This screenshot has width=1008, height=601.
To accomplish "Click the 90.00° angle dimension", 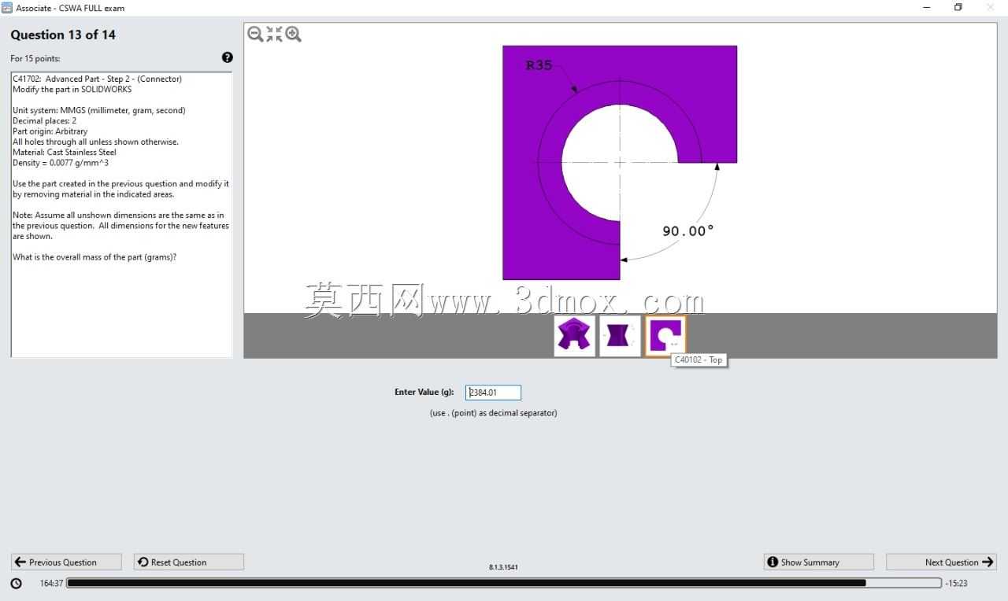I will point(688,230).
